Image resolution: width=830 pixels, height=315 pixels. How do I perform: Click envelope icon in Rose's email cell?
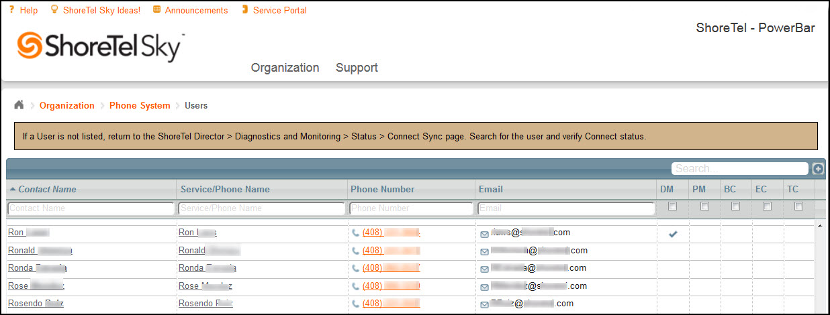[x=484, y=287]
